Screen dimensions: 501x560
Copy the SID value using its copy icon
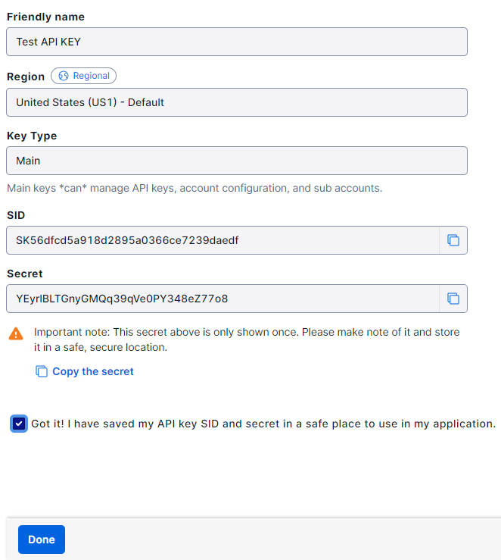click(x=453, y=240)
